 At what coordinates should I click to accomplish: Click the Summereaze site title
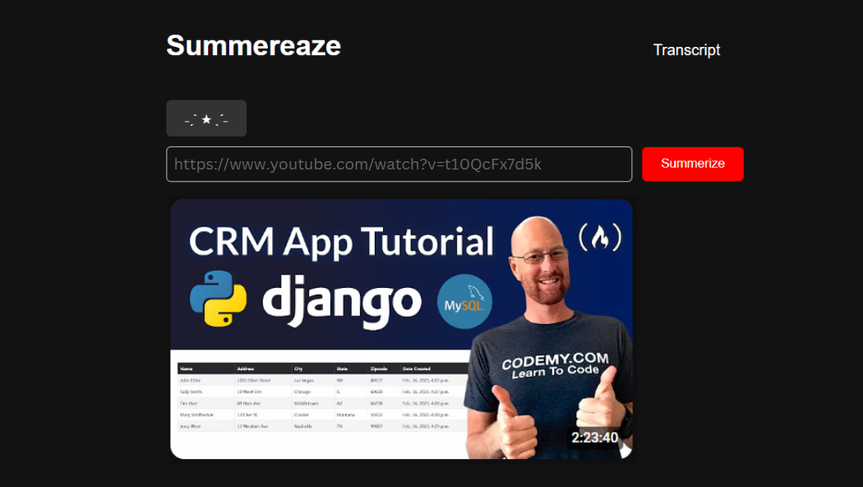[x=253, y=46]
